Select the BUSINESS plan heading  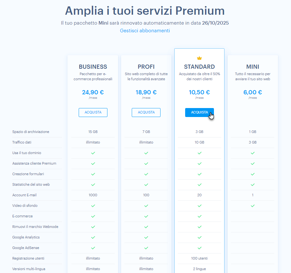[93, 66]
